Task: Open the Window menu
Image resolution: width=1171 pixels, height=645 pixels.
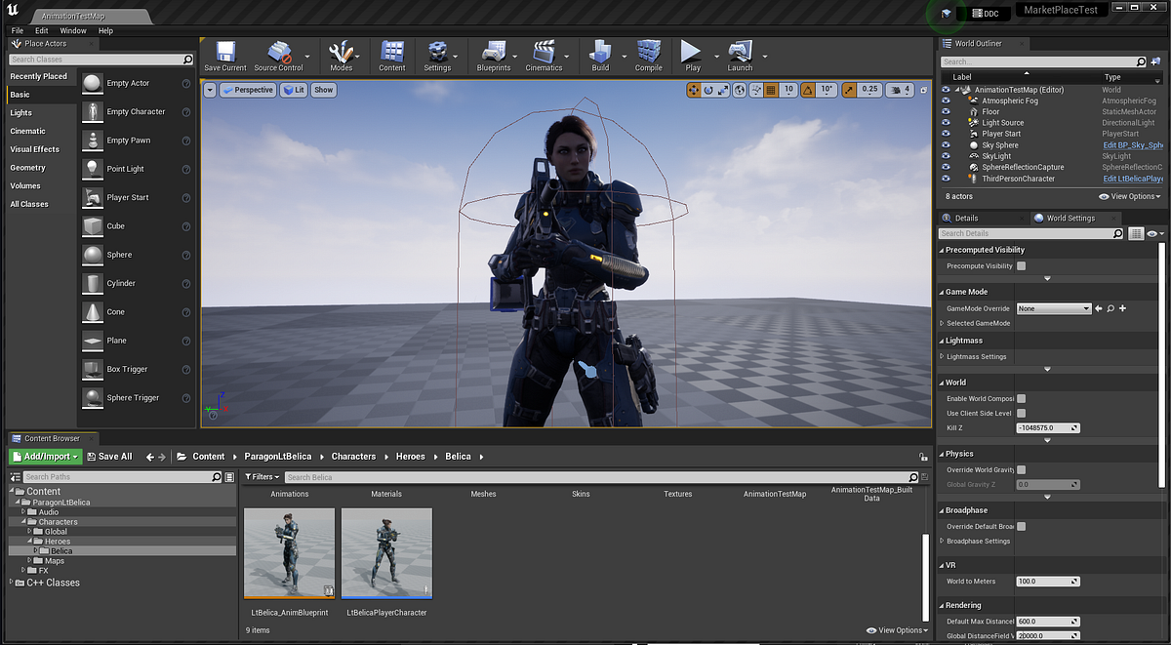Action: tap(73, 31)
